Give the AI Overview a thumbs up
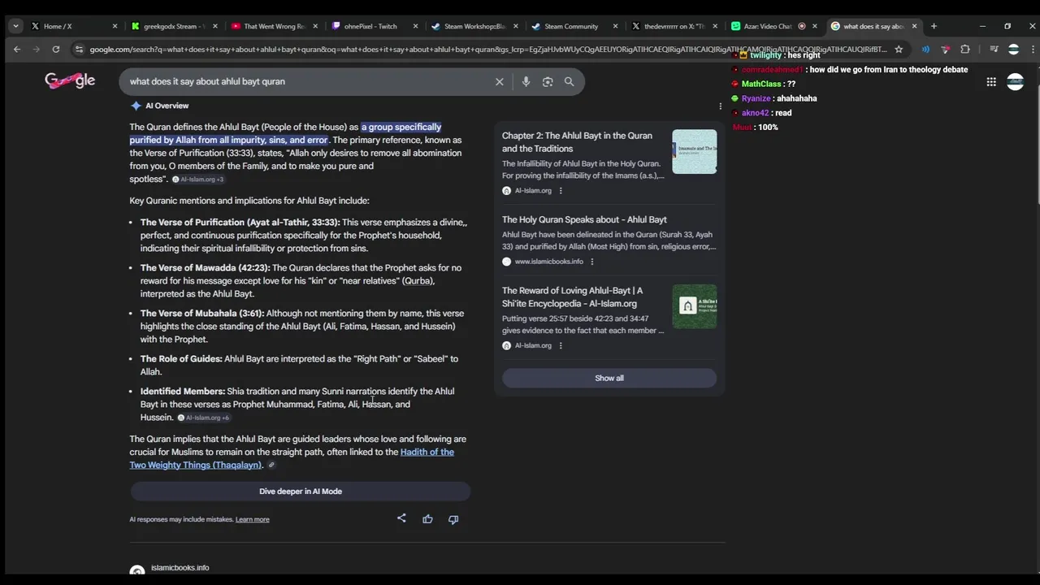Viewport: 1040px width, 585px height. point(427,518)
